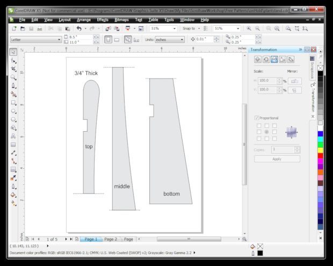Pick the red color swatch
Screen dimensions: 333x266
[320, 156]
